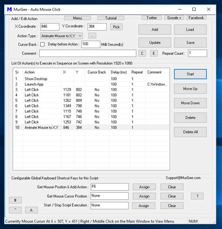Screen dimensions: 222x229
Task: Click the Move Down button
Action: coord(190,103)
